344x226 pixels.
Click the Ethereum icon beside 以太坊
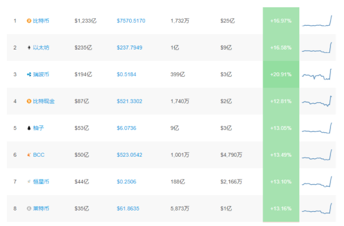coord(29,48)
